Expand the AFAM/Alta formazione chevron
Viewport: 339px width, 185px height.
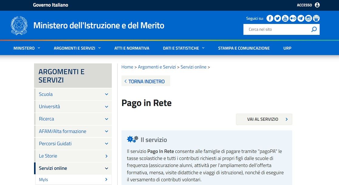click(x=106, y=131)
